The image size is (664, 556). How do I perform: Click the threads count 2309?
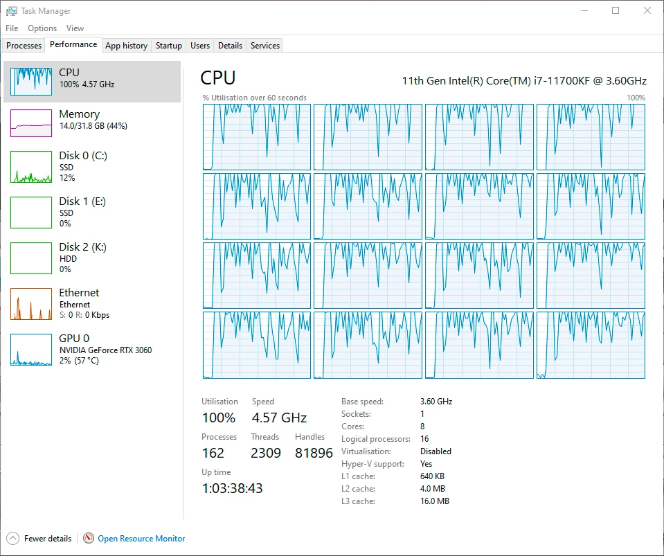(x=265, y=453)
